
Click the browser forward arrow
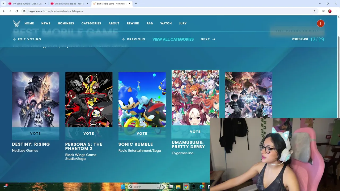pyautogui.click(x=10, y=11)
